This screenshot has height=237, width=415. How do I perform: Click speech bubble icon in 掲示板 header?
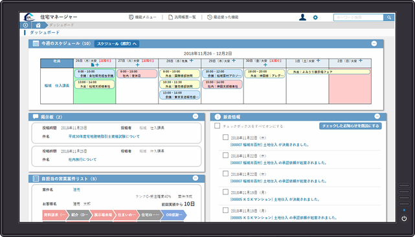pos(36,117)
